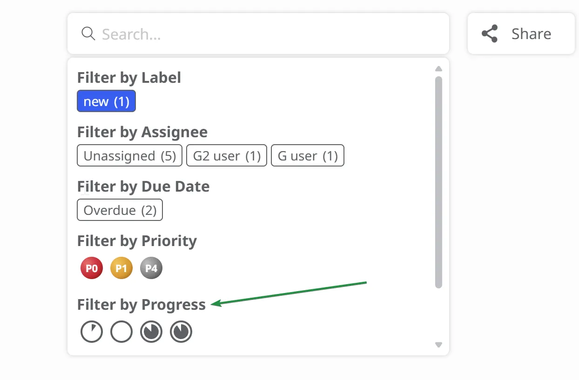Filter by P1 orange priority
This screenshot has width=579, height=380.
121,268
